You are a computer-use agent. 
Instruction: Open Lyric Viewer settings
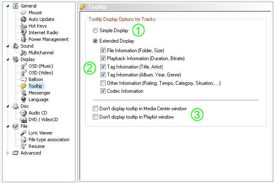(40, 133)
